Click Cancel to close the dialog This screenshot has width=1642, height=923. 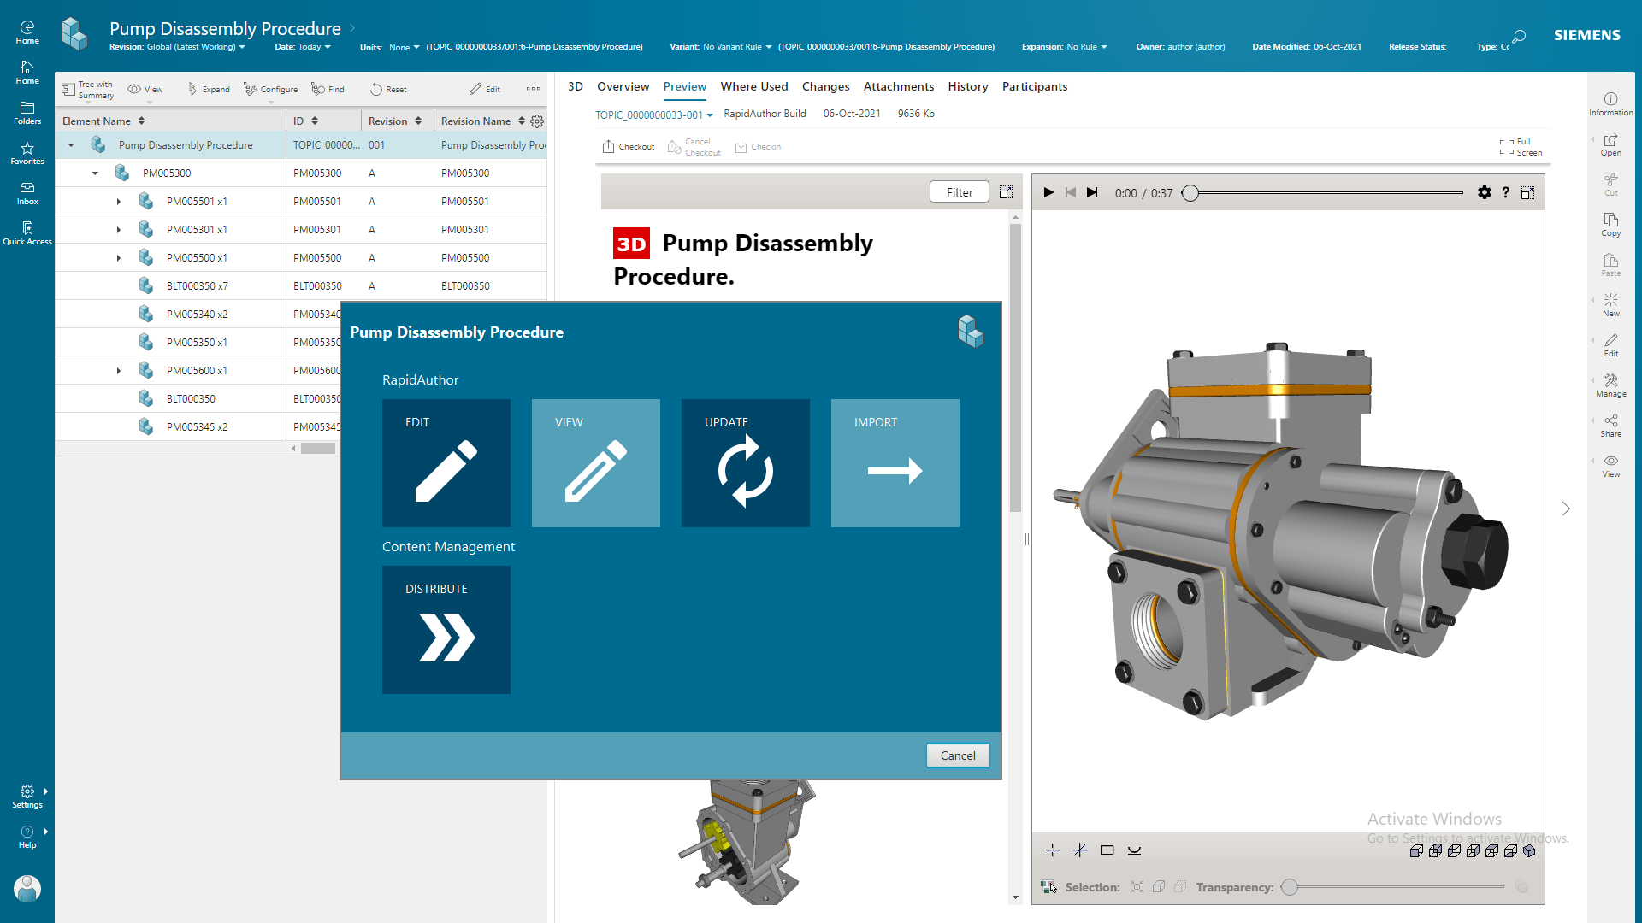coord(958,755)
